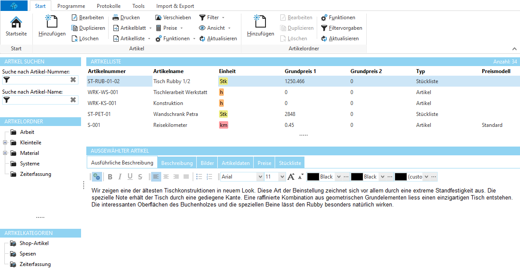Expand the Kleinteile folder tree node
Image resolution: width=520 pixels, height=273 pixels.
pos(5,143)
